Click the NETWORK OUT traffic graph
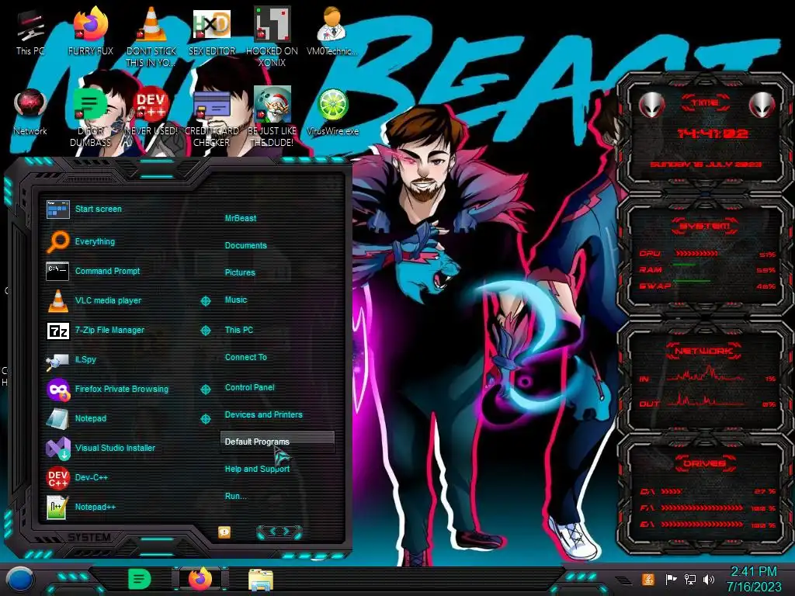This screenshot has height=596, width=795. (x=705, y=400)
